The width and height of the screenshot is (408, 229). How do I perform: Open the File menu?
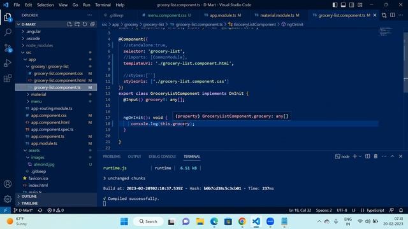click(17, 5)
